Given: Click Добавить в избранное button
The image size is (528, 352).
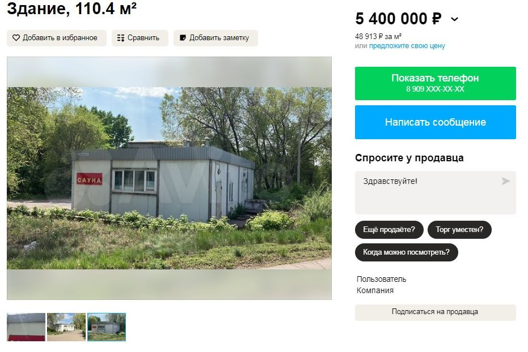Looking at the screenshot, I should click(57, 38).
